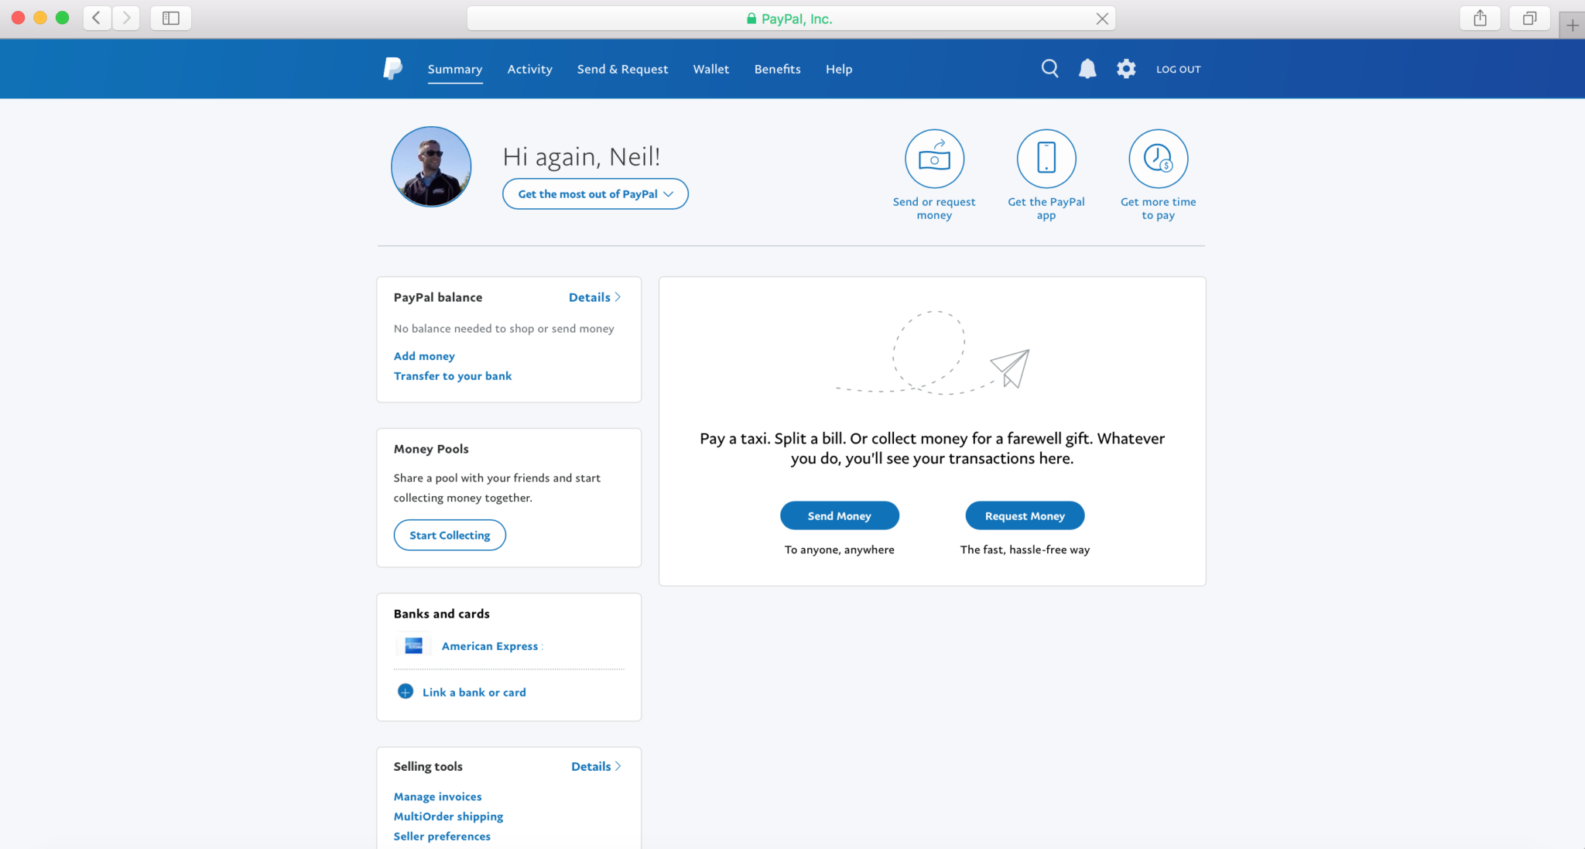Go forward with Safari forward arrow
Viewport: 1585px width, 849px height.
point(126,18)
